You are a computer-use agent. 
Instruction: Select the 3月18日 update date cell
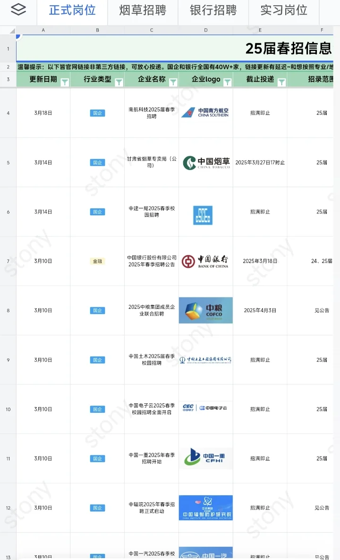(x=43, y=113)
